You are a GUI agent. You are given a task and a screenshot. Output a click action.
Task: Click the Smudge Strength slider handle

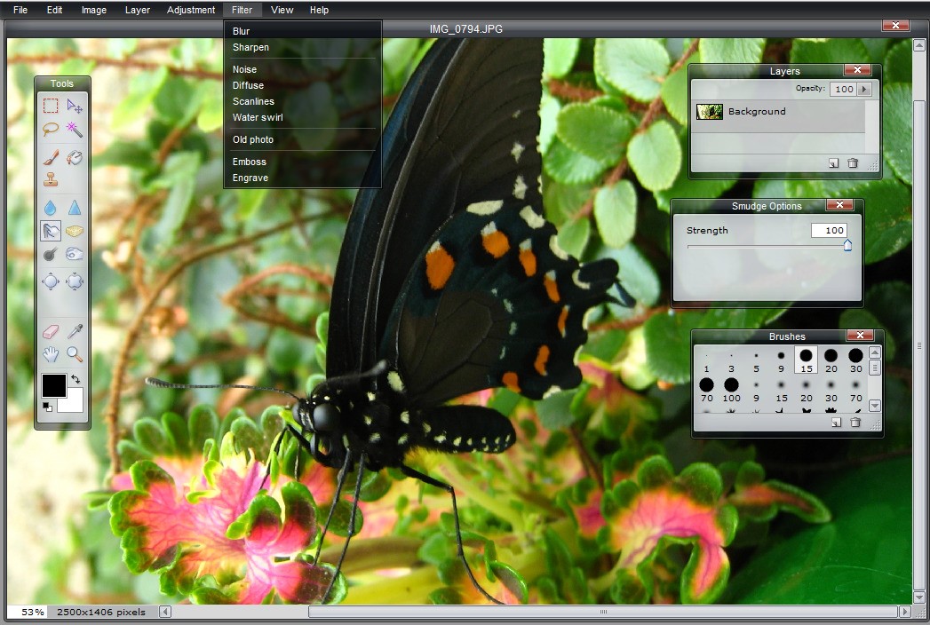(x=847, y=246)
